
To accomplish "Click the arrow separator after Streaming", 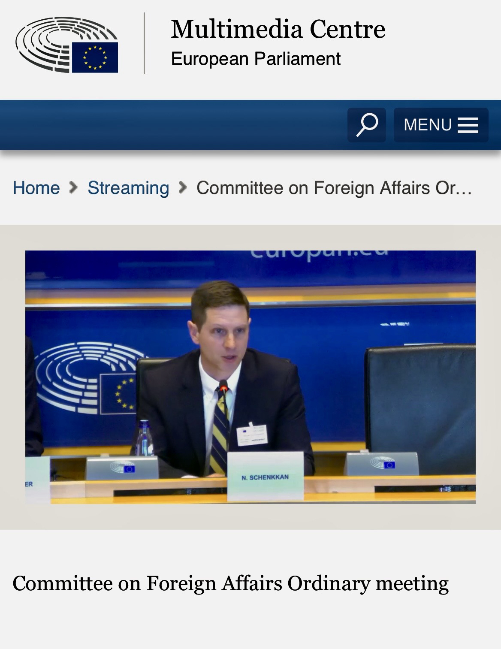I will 183,187.
